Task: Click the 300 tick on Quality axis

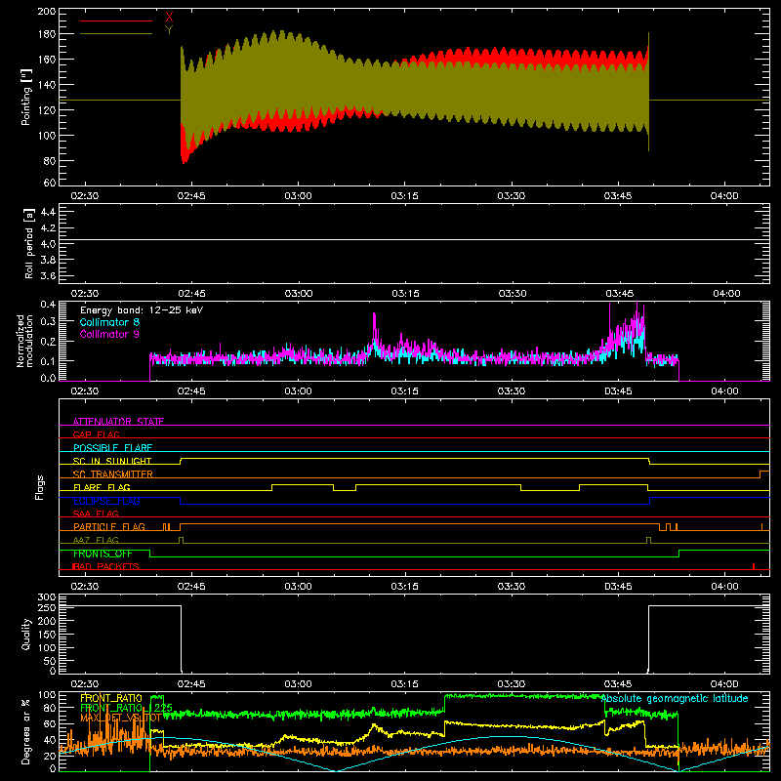Action: [x=47, y=597]
